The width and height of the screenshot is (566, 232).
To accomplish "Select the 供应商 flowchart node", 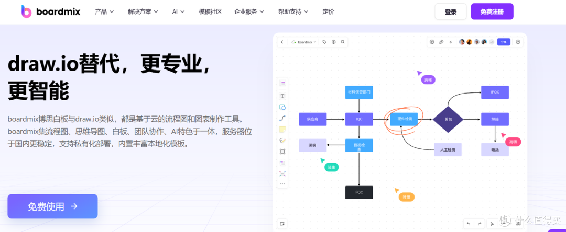I will point(312,119).
